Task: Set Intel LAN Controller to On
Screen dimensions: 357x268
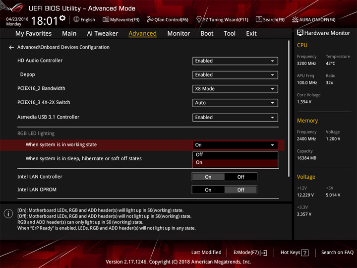Action: [x=208, y=177]
